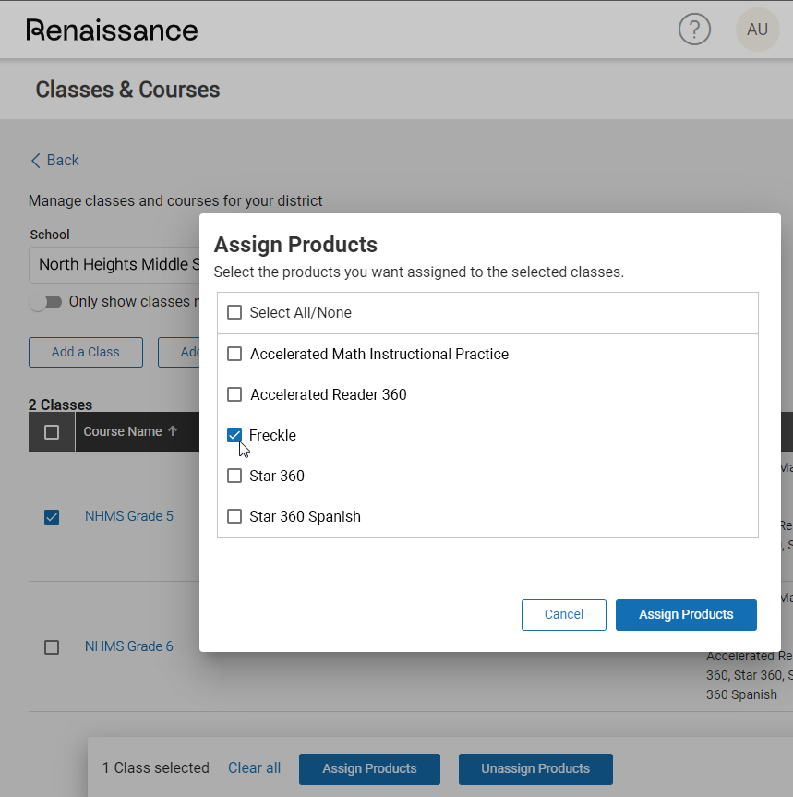Open the NHMS Grade 5 class link
The width and height of the screenshot is (793, 797).
(129, 516)
